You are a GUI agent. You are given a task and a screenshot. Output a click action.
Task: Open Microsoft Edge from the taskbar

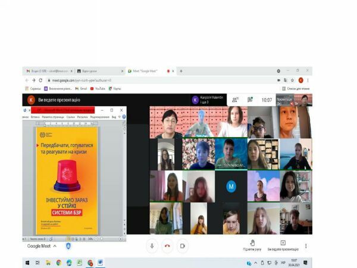tap(69, 263)
